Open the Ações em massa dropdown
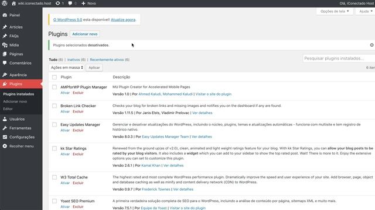The image size is (375, 210). coord(66,68)
